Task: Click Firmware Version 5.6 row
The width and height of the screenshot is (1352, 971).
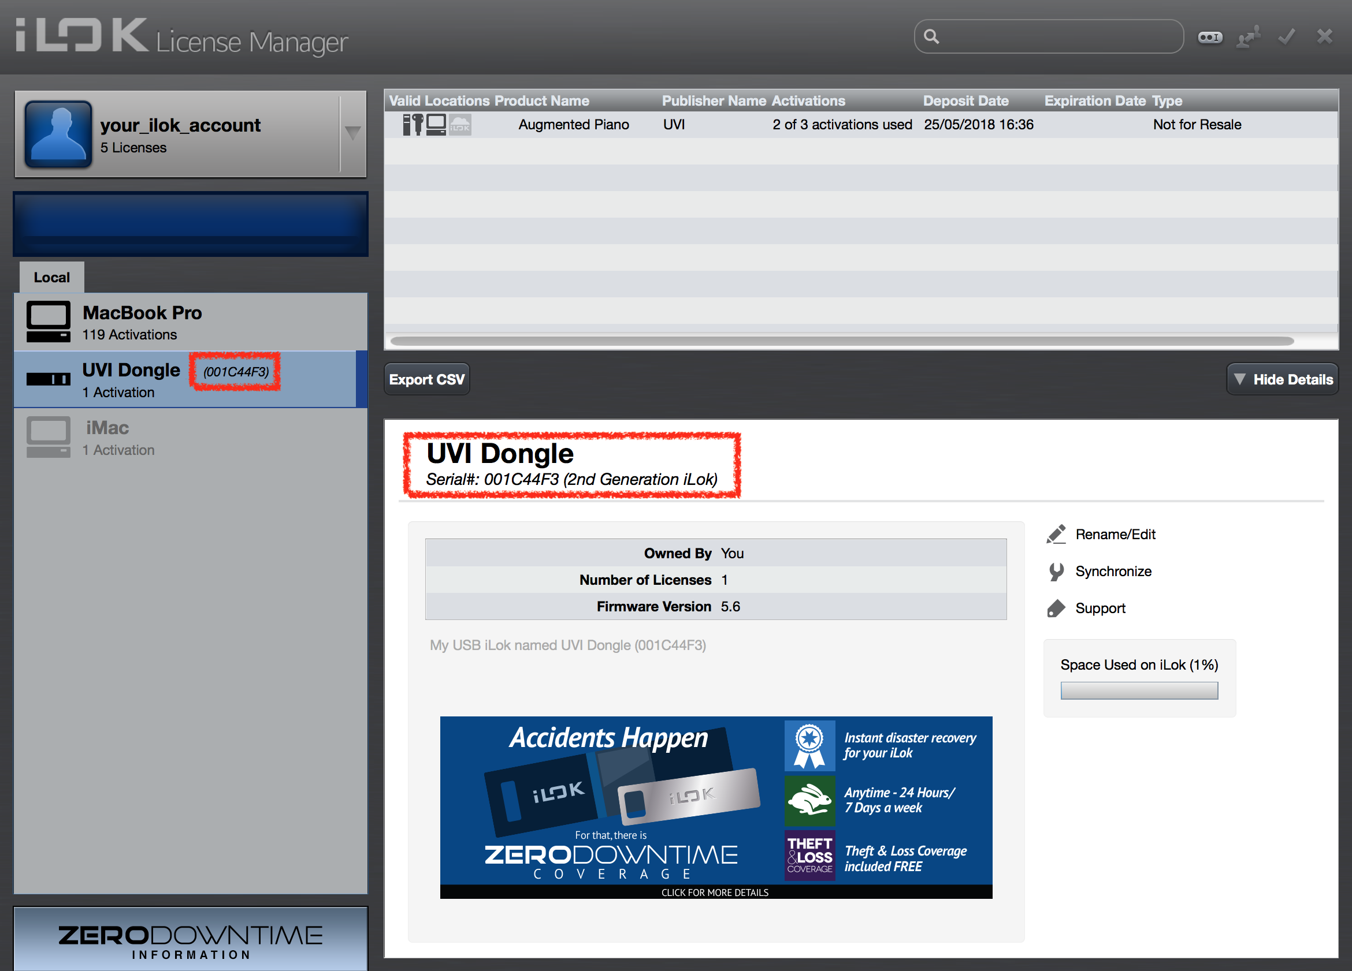Action: 715,606
